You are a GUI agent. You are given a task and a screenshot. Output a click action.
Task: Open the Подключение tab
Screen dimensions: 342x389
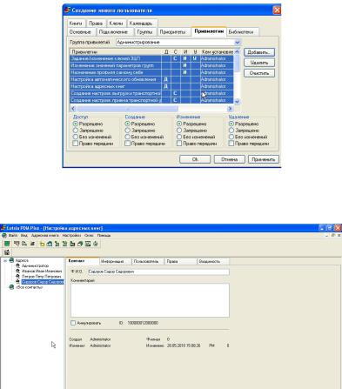click(113, 32)
